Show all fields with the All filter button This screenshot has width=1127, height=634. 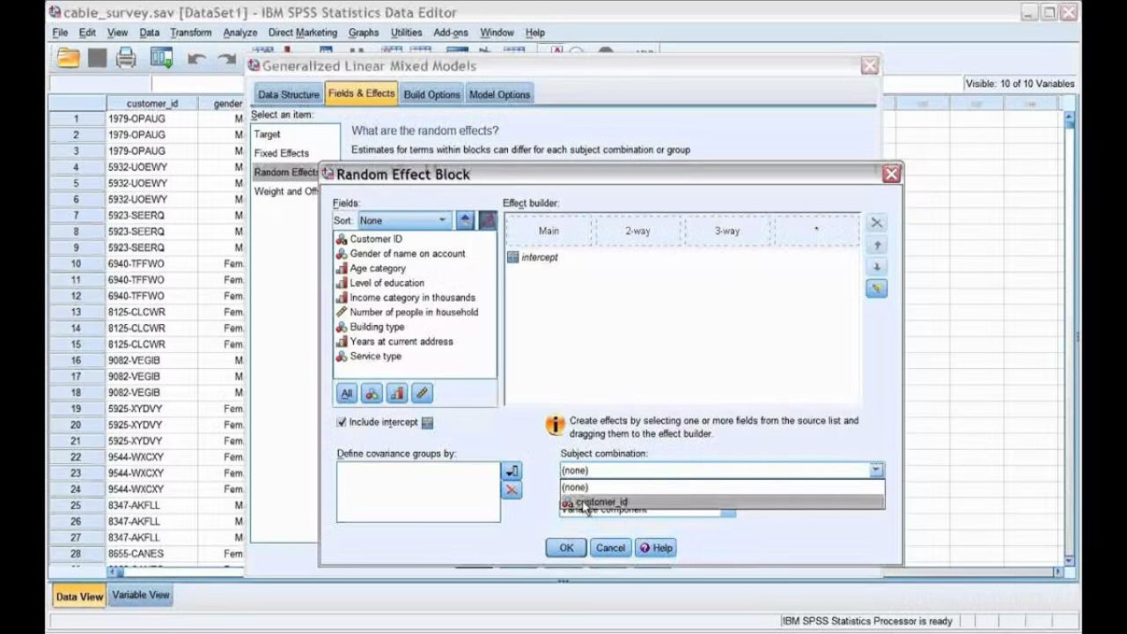pyautogui.click(x=347, y=394)
